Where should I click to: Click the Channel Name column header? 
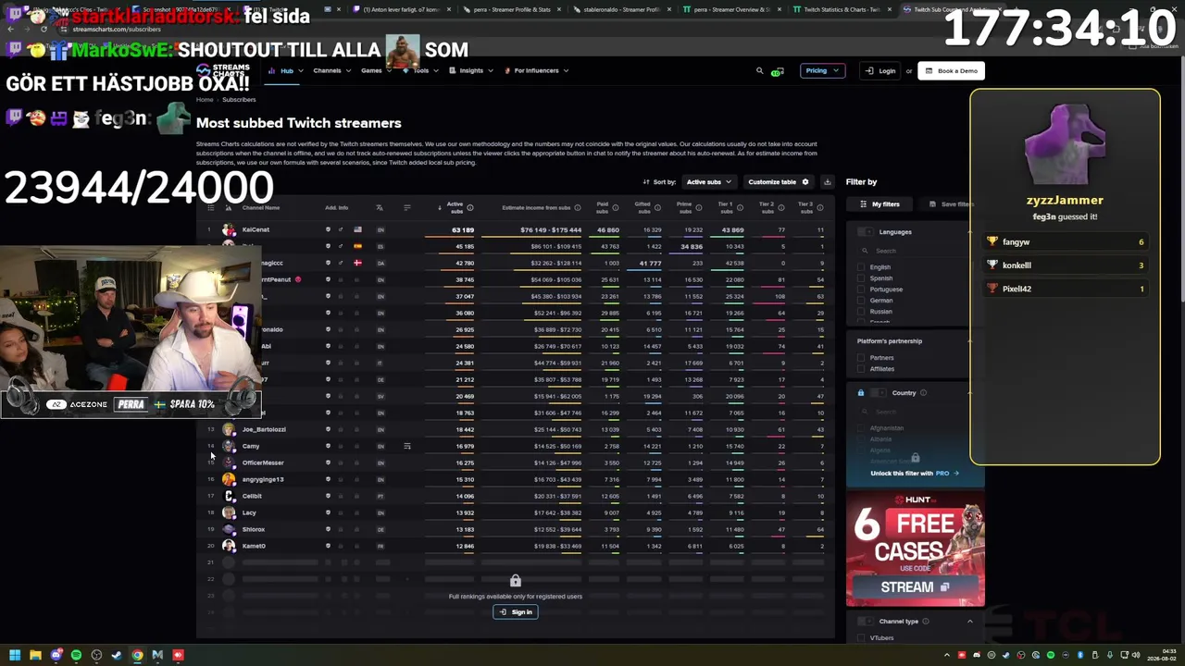tap(260, 207)
